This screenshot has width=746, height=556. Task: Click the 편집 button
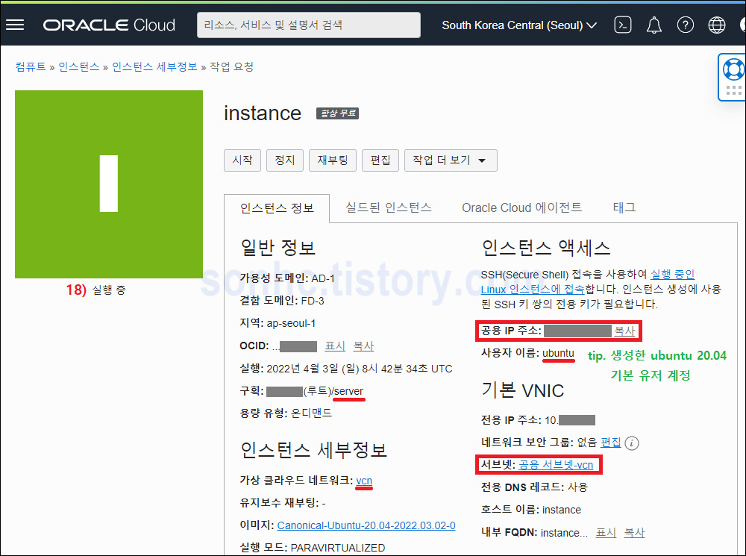380,160
